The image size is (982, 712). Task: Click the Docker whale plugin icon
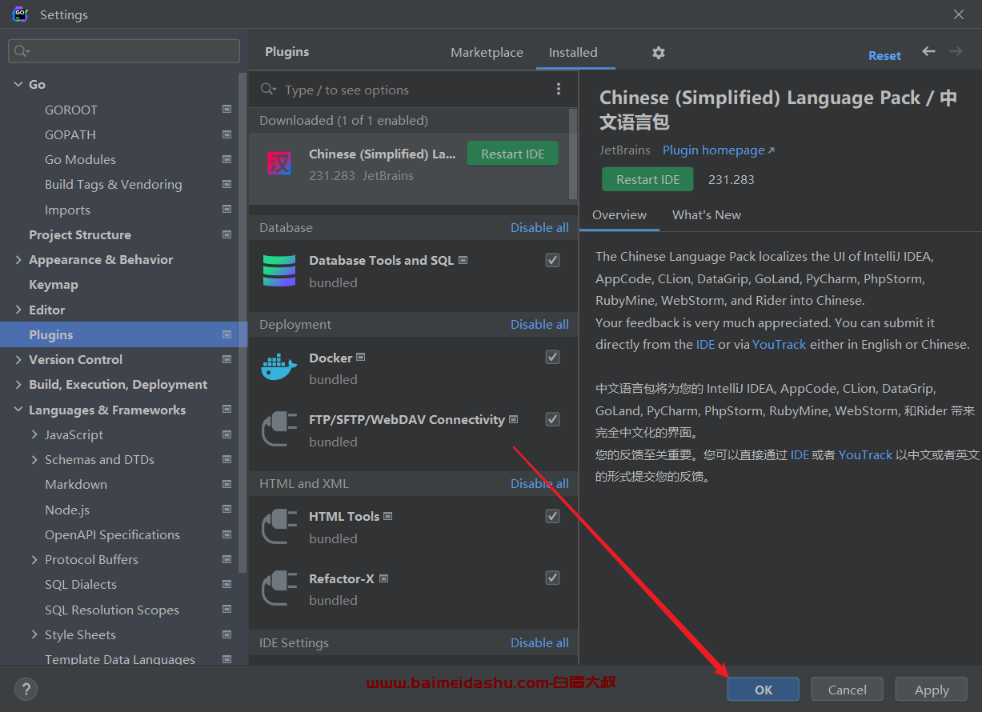pos(279,367)
